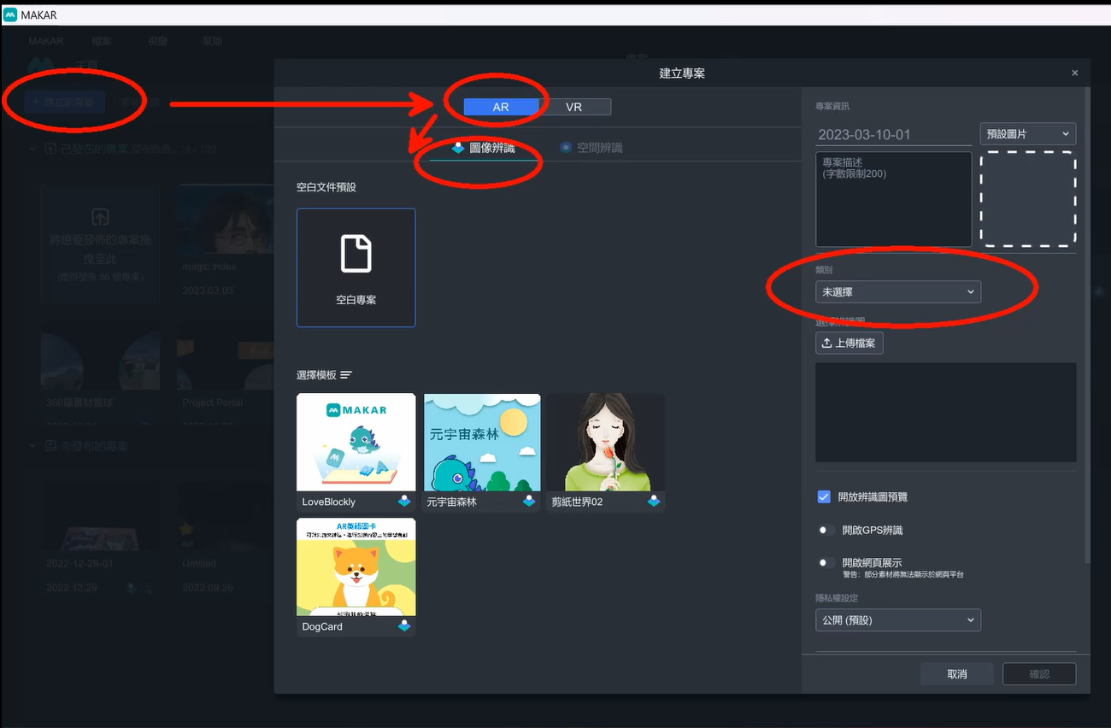Close the 建立專案 dialog with X
This screenshot has width=1111, height=728.
(1075, 73)
